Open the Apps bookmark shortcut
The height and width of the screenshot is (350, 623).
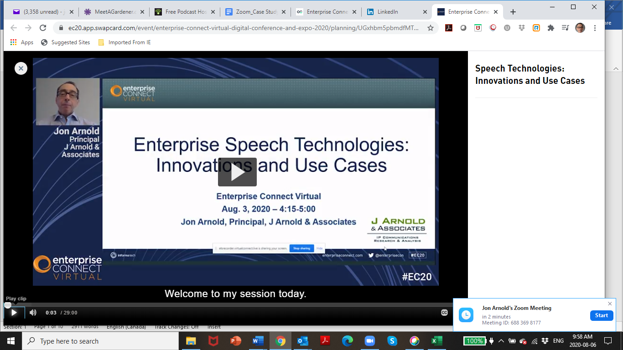click(x=22, y=42)
